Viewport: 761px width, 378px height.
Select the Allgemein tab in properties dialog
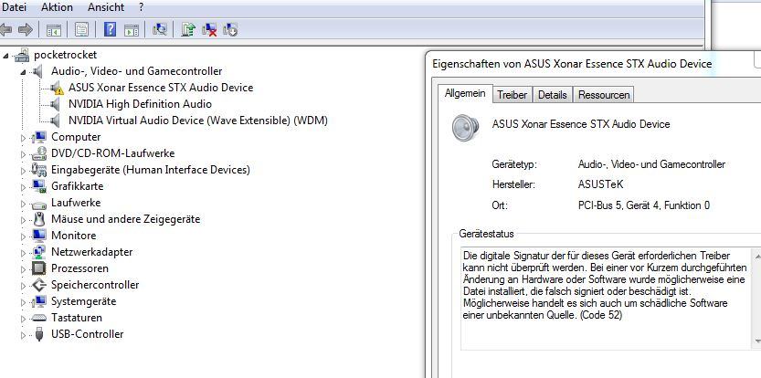tap(465, 94)
